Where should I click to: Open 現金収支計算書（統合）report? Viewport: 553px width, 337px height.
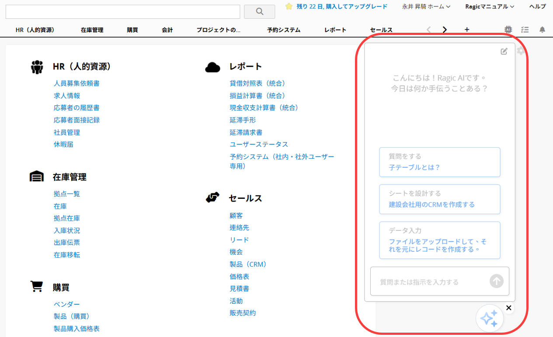pyautogui.click(x=265, y=108)
